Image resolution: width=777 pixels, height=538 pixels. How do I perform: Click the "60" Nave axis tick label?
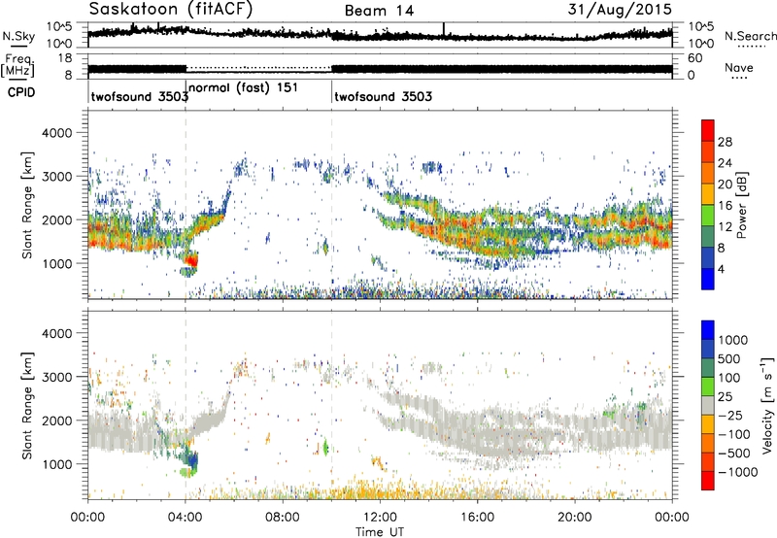point(694,58)
